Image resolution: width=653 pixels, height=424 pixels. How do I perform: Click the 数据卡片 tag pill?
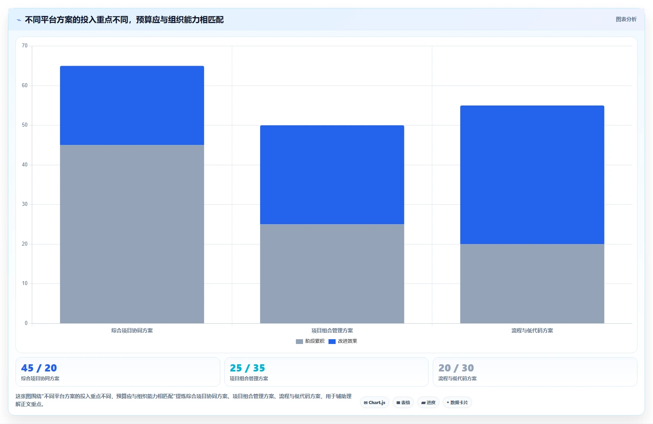[457, 403]
